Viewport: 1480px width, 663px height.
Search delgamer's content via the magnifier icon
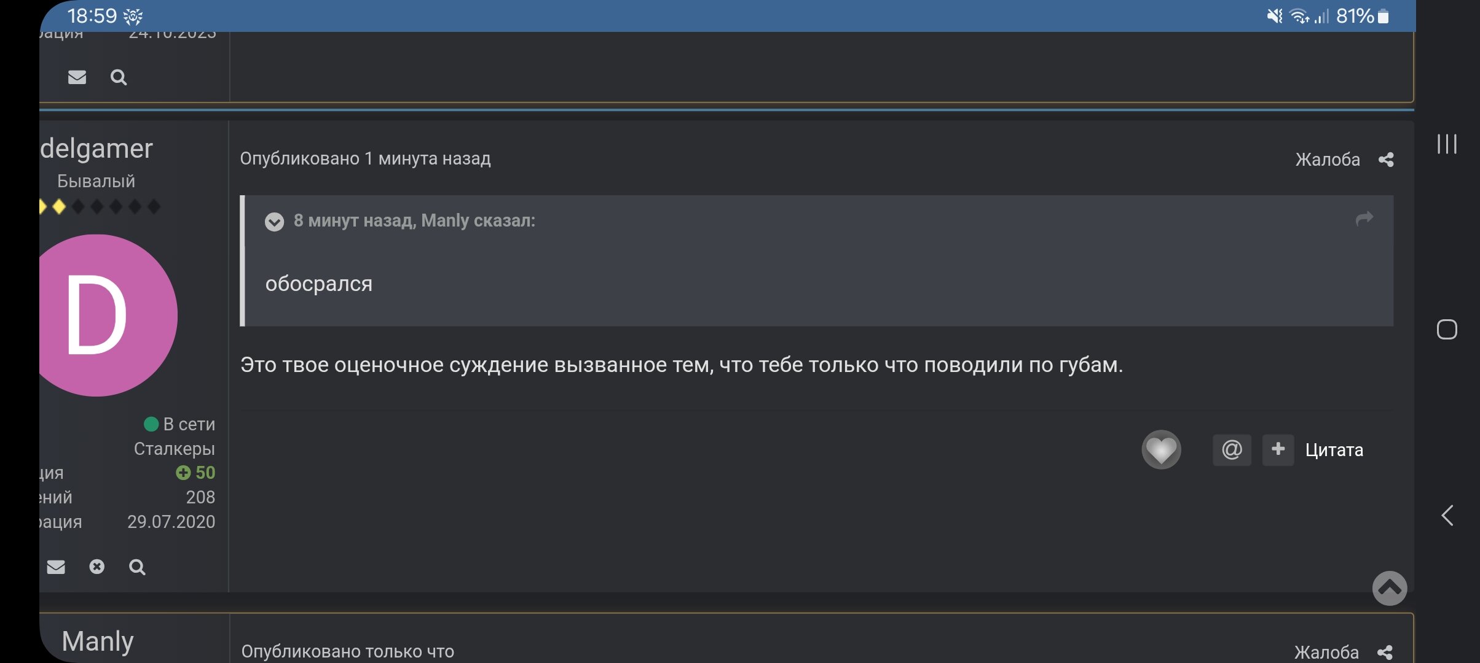[137, 567]
